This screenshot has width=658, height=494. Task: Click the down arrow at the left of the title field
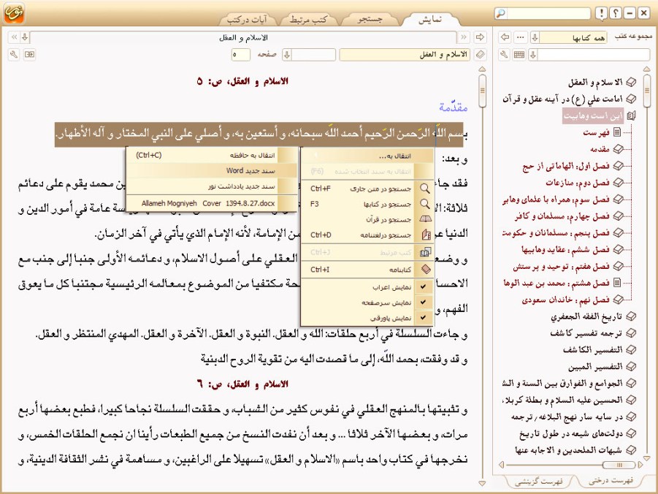pyautogui.click(x=25, y=37)
